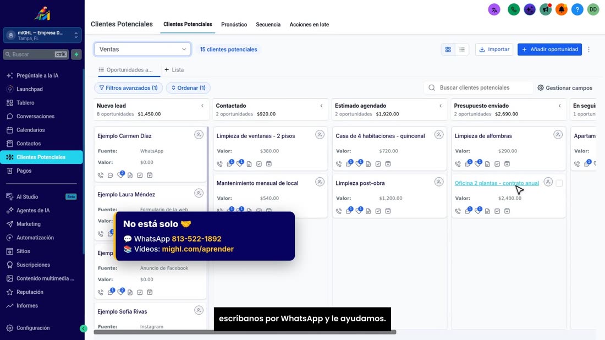
Task: Collapse the Contactado column
Action: (321, 106)
